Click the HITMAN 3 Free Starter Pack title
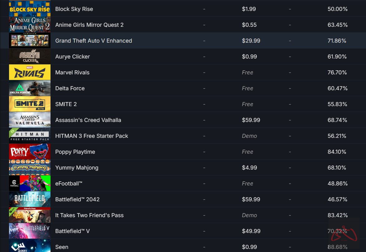This screenshot has height=252, width=366. coord(92,136)
